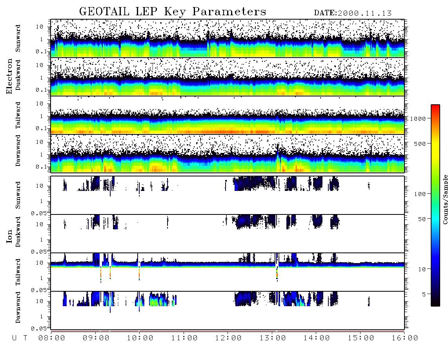Click the 12:00 time tick label
448x345 pixels.
[228, 338]
